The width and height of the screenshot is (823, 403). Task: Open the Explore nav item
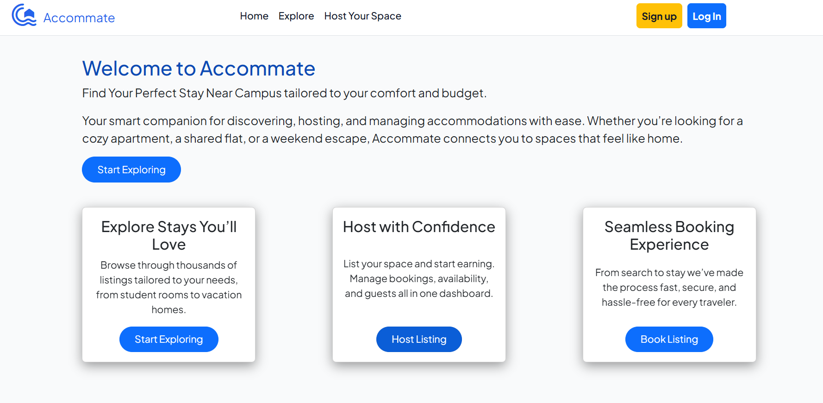coord(296,16)
